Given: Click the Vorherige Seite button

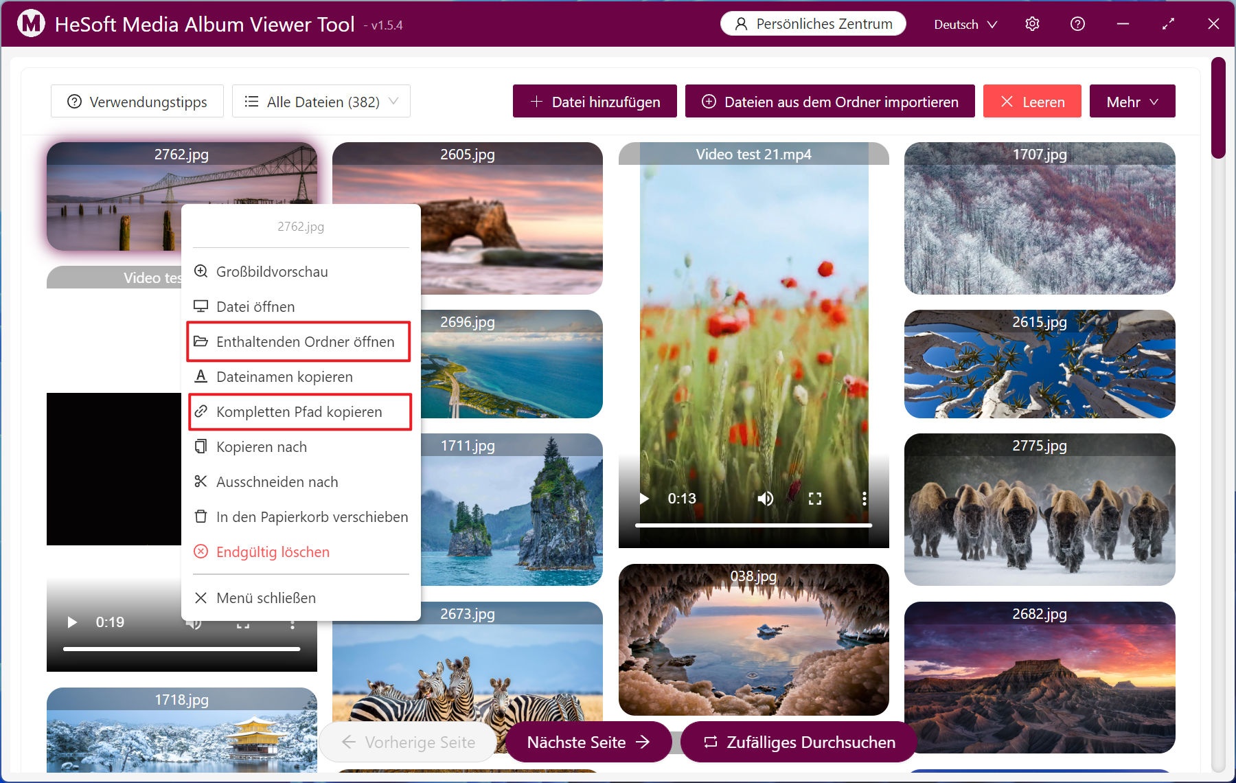Looking at the screenshot, I should tap(408, 742).
